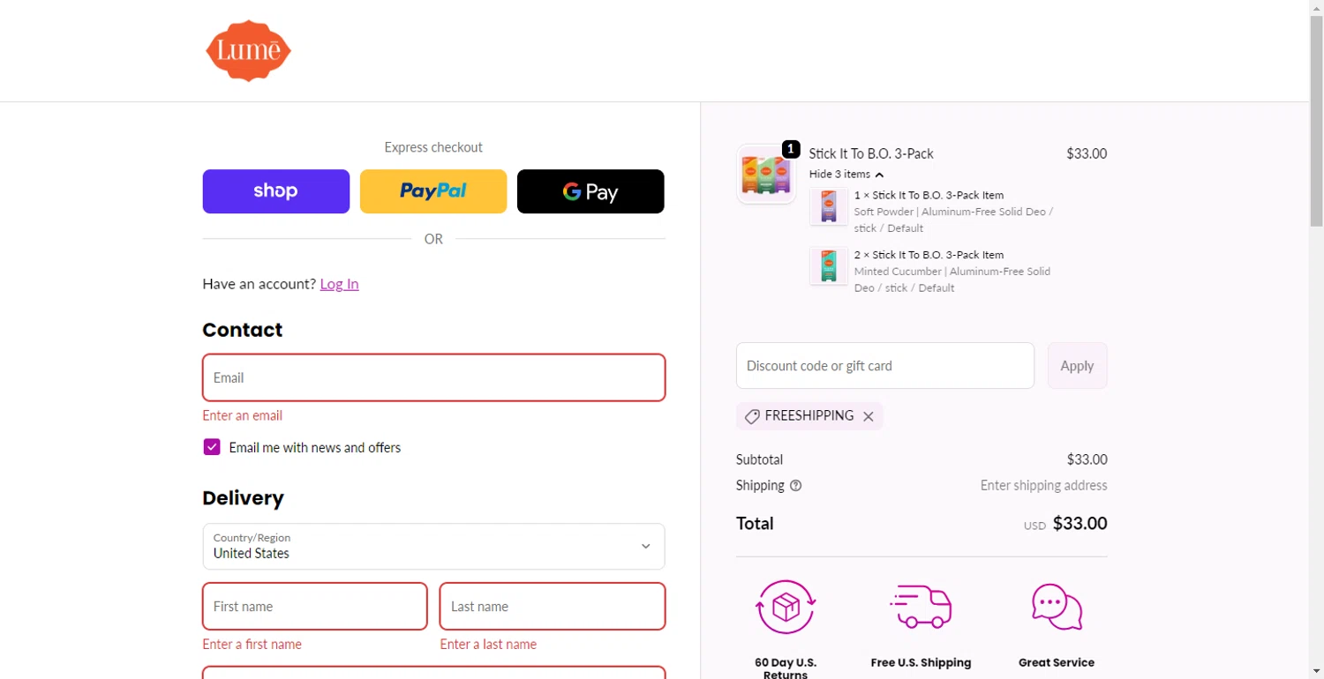Screen dimensions: 1324x679
Task: Click the Last name field
Action: (x=552, y=607)
